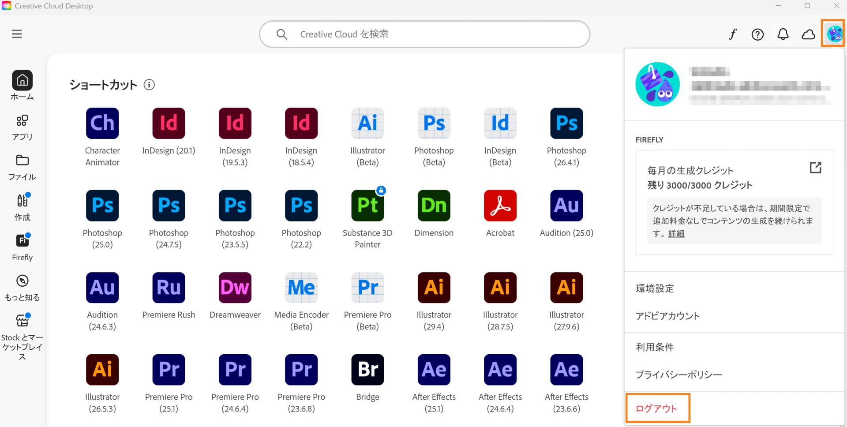This screenshot has width=847, height=427.
Task: Launch InDesign (18.5.4)
Action: pos(301,124)
